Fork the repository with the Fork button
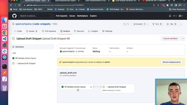The image size is (187, 105). pos(157,24)
